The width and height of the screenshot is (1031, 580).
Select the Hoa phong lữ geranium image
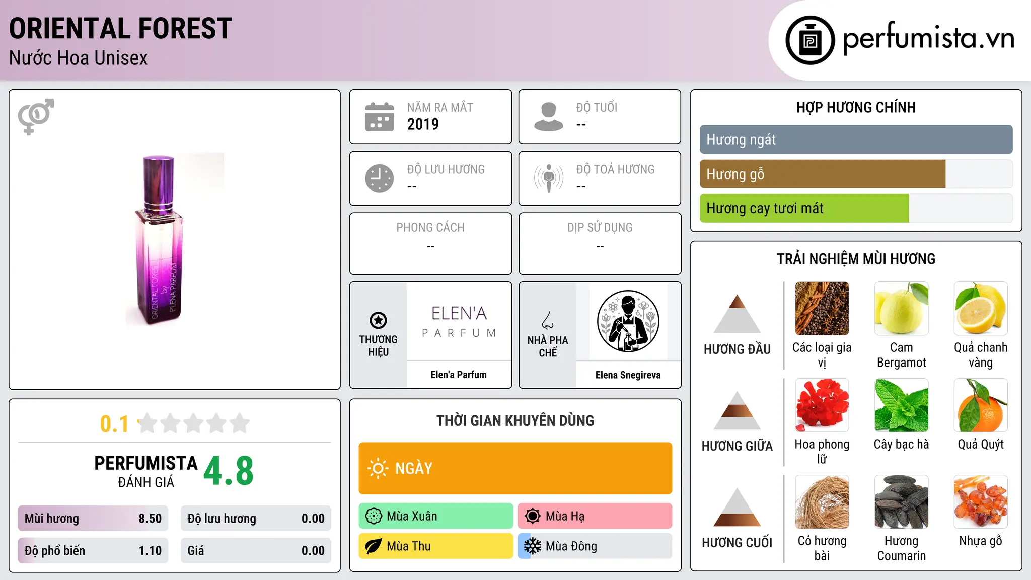tap(822, 405)
